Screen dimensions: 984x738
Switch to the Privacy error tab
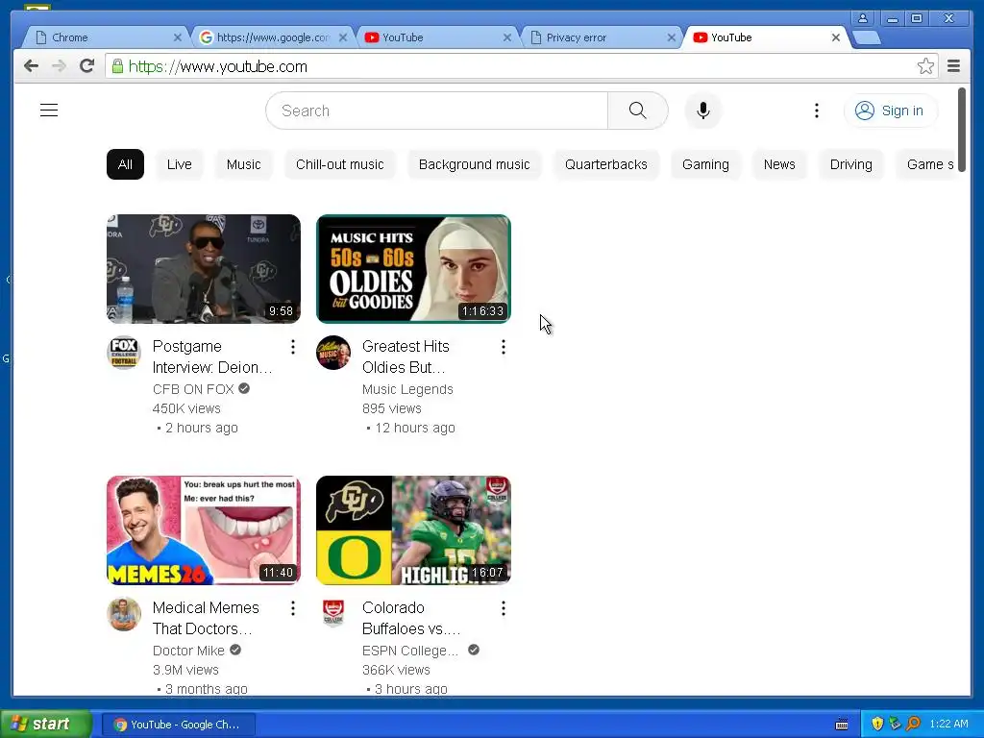coord(601,37)
